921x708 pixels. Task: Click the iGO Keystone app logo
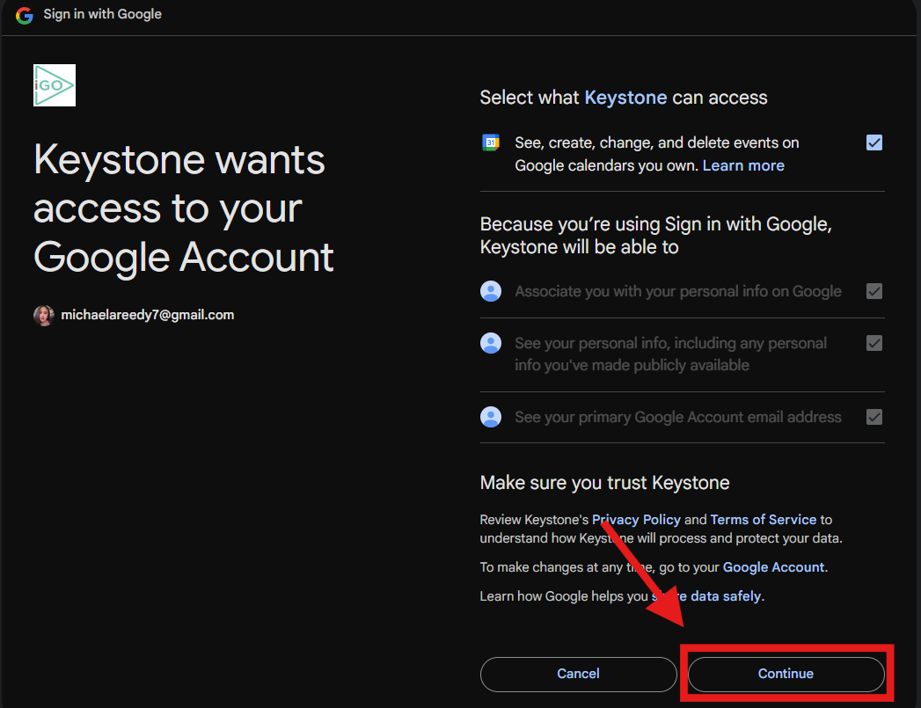click(55, 85)
